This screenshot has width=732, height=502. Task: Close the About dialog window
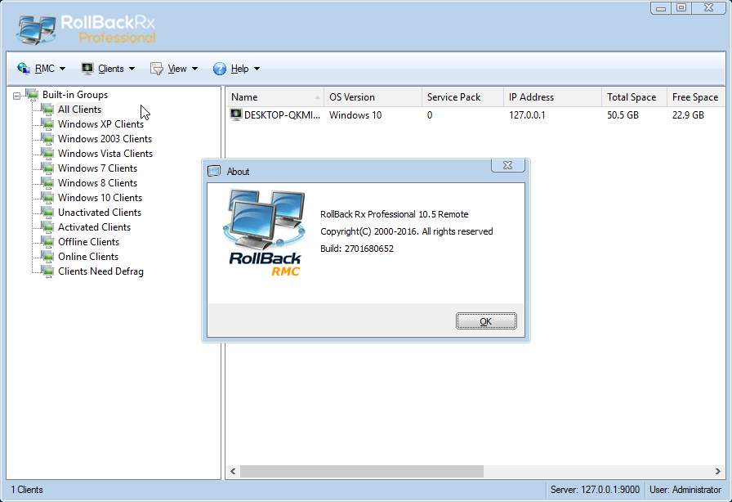507,167
